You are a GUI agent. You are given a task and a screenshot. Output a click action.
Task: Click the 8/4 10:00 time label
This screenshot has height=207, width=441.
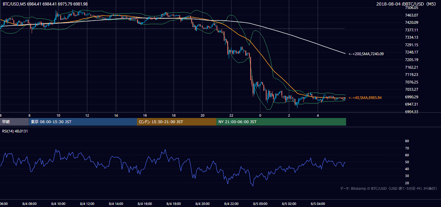[x=58, y=204]
